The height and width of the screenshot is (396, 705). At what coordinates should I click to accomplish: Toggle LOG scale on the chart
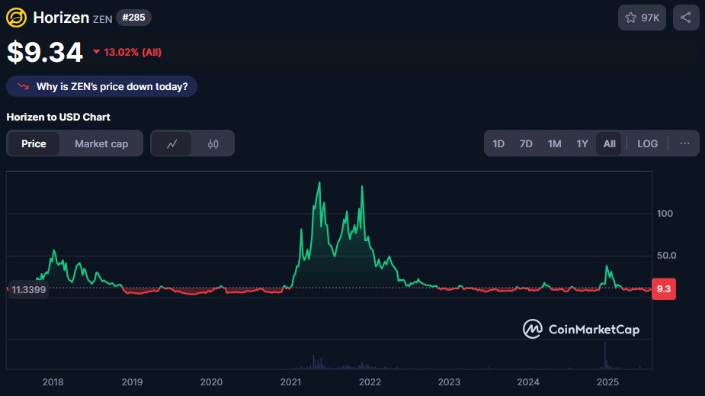[647, 143]
